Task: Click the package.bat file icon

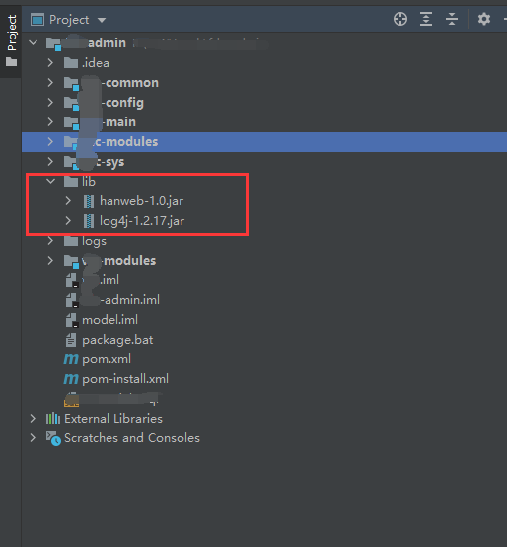Action: tap(71, 340)
